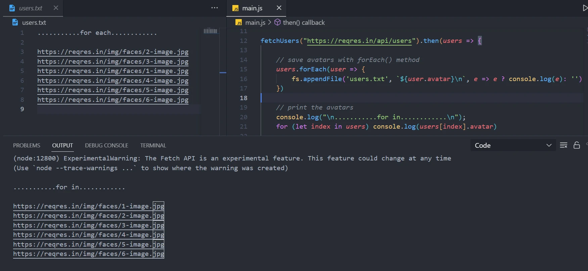Clear the output panel
Image resolution: width=588 pixels, height=271 pixels.
[x=563, y=145]
